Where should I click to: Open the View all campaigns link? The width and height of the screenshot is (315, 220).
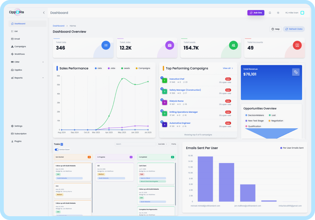(x=228, y=68)
